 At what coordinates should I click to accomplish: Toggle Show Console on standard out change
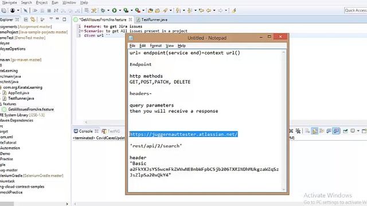tap(329, 131)
